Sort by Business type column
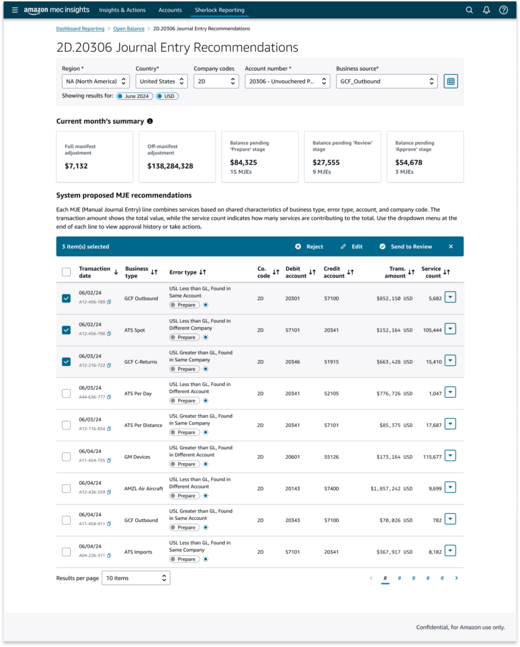 point(154,272)
